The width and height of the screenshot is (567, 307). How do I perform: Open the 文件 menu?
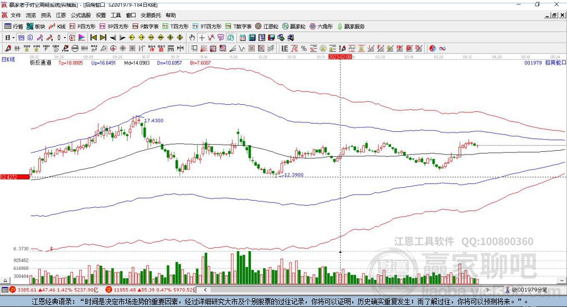click(x=16, y=15)
